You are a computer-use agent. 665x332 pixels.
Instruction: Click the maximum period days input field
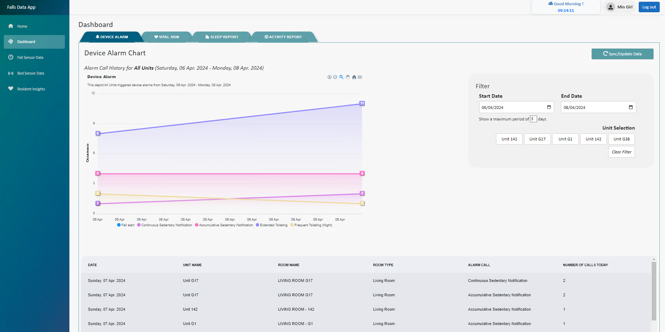pyautogui.click(x=533, y=119)
